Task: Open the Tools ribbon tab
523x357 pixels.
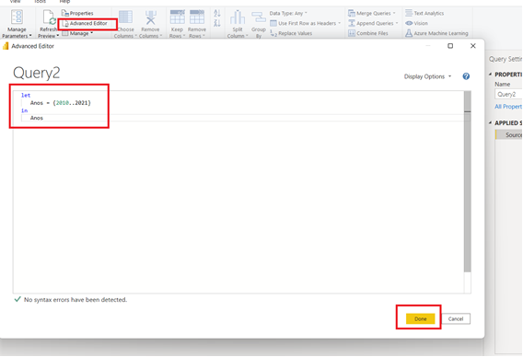Action: click(x=40, y=2)
